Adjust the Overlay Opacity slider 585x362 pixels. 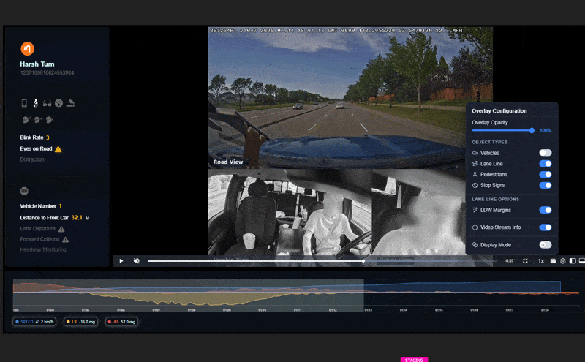coord(503,131)
